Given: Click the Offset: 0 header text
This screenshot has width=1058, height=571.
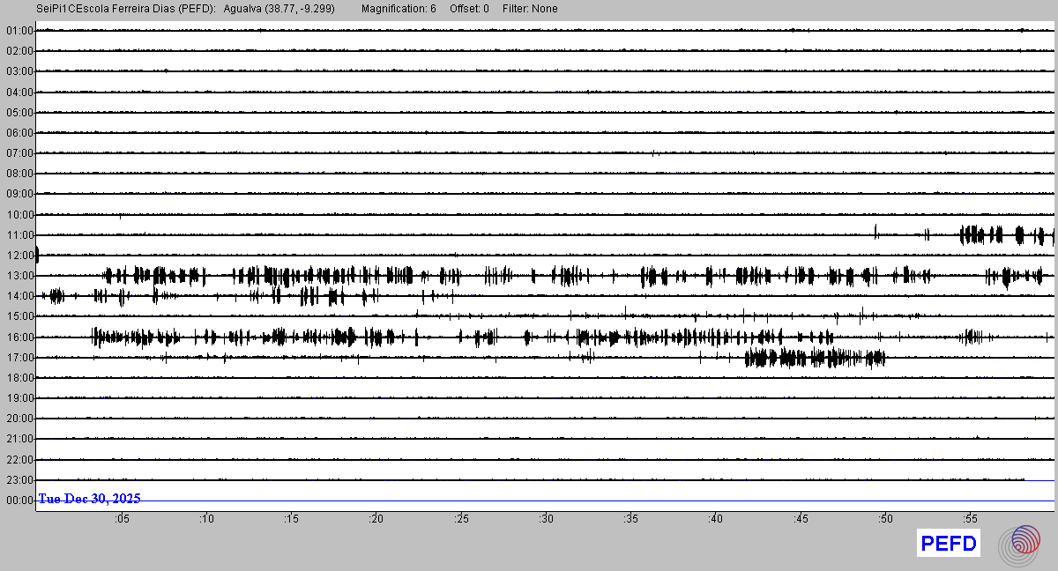Looking at the screenshot, I should pyautogui.click(x=469, y=9).
